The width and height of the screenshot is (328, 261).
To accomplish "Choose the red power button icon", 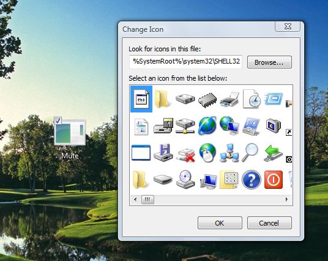I will click(274, 180).
